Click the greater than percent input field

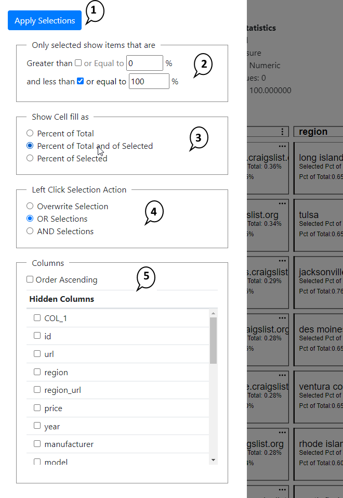point(145,63)
